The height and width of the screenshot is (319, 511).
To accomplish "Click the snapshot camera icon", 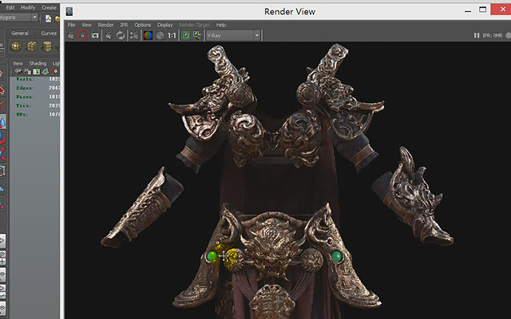I will 95,35.
